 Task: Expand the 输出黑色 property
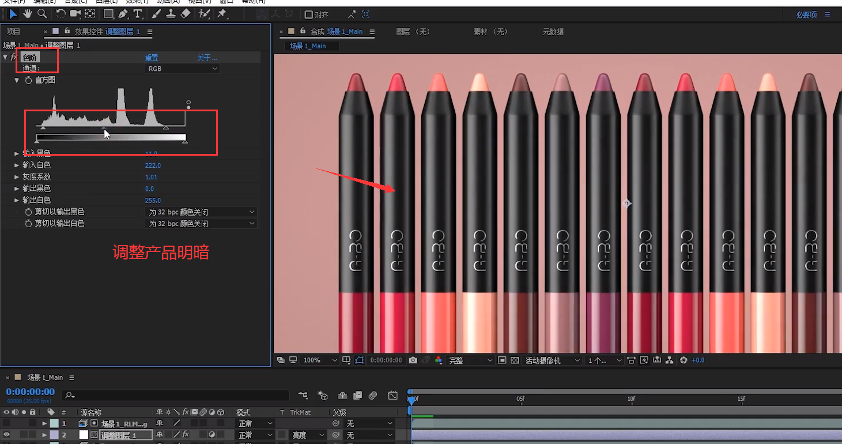point(17,189)
